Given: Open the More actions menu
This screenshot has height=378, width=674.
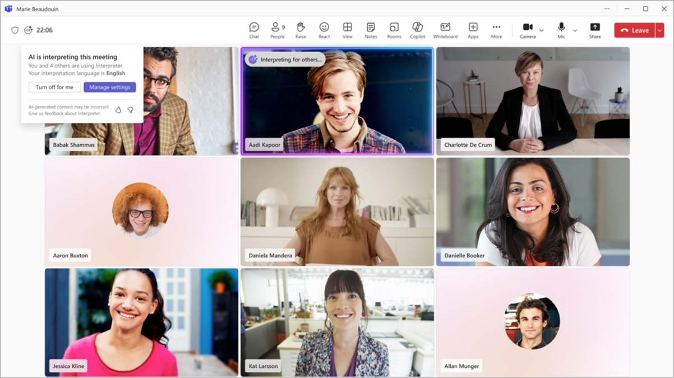Looking at the screenshot, I should click(496, 30).
